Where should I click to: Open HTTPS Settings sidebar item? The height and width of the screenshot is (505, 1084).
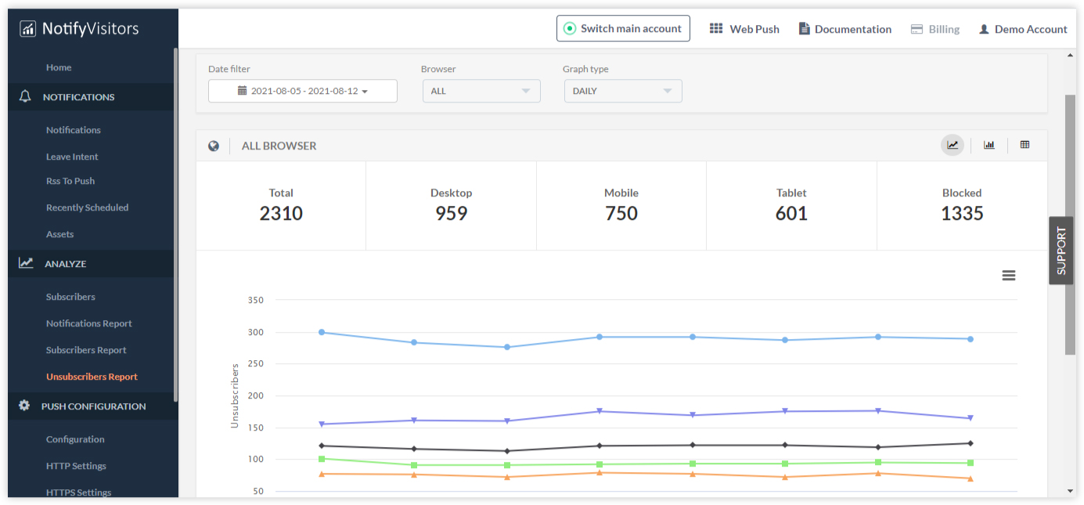pos(78,492)
